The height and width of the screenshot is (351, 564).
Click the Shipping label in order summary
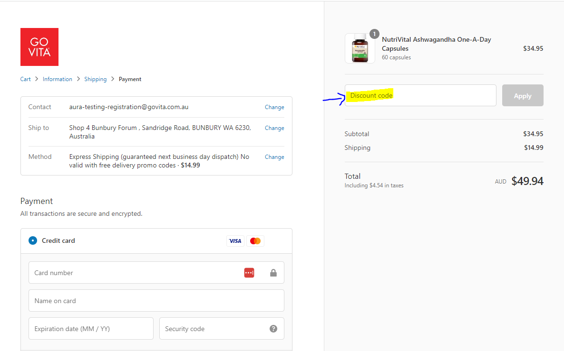(x=357, y=148)
